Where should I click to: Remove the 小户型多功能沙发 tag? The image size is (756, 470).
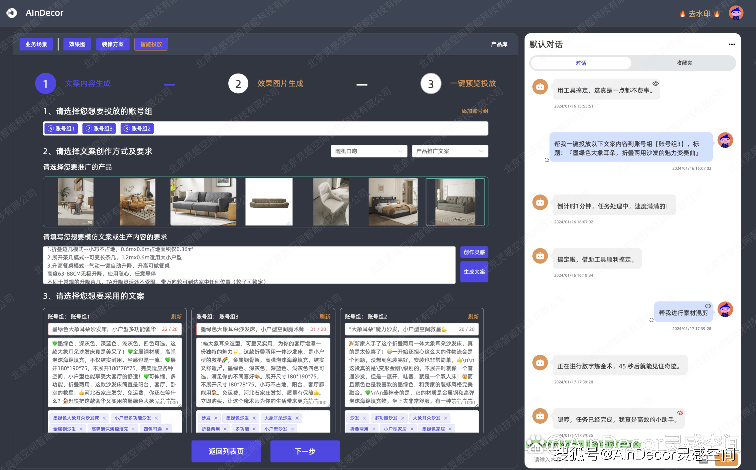click(x=156, y=418)
